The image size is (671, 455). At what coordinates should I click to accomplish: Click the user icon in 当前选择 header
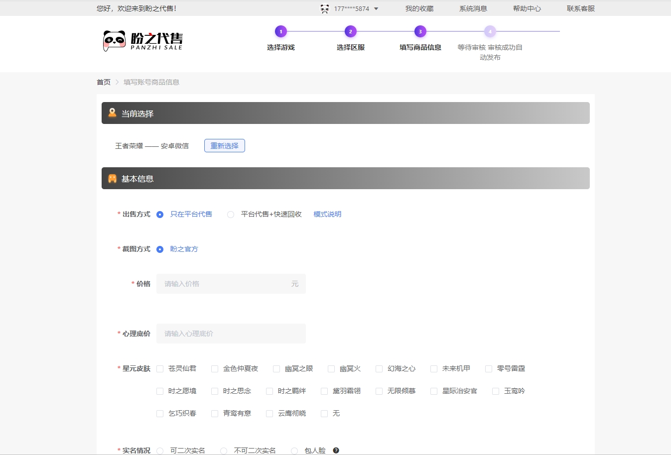pos(113,113)
